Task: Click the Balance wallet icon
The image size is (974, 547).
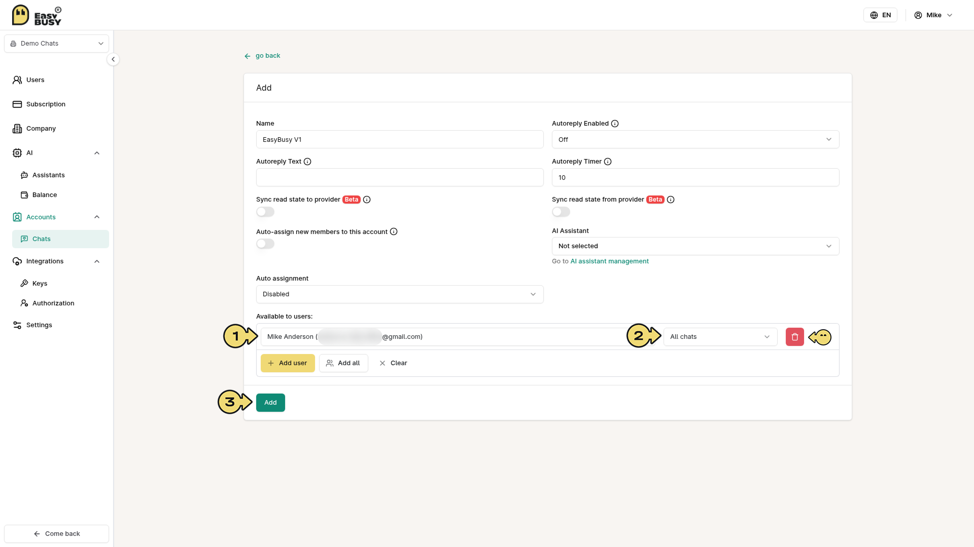Action: (24, 195)
